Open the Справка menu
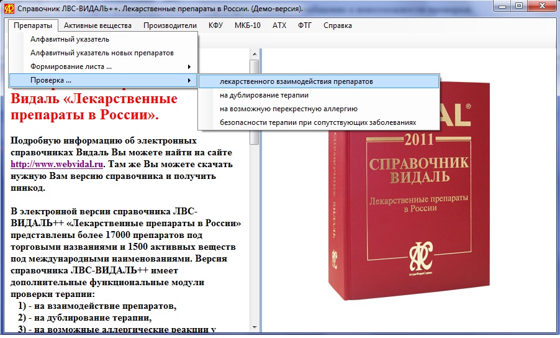The image size is (560, 338). (x=338, y=25)
